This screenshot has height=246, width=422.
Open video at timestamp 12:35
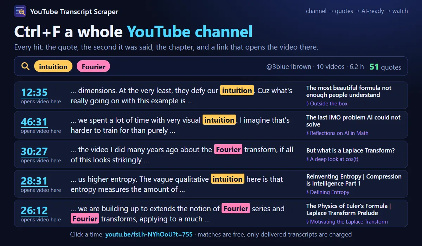pos(34,92)
